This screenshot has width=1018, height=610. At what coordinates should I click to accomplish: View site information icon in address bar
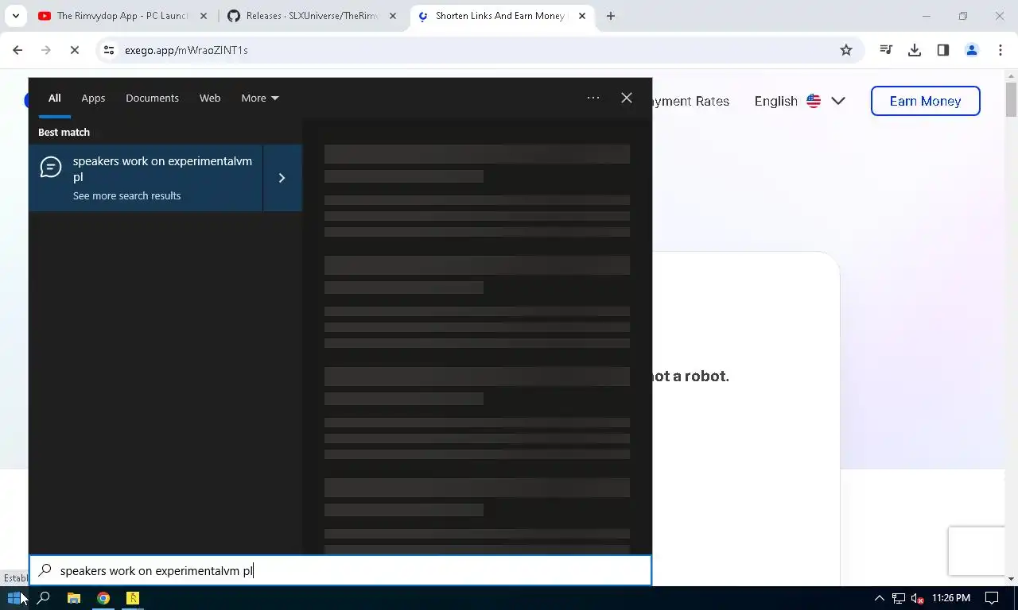pyautogui.click(x=109, y=50)
